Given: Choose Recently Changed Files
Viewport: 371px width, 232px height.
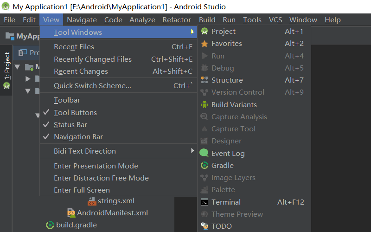Looking at the screenshot, I should 119,59.
